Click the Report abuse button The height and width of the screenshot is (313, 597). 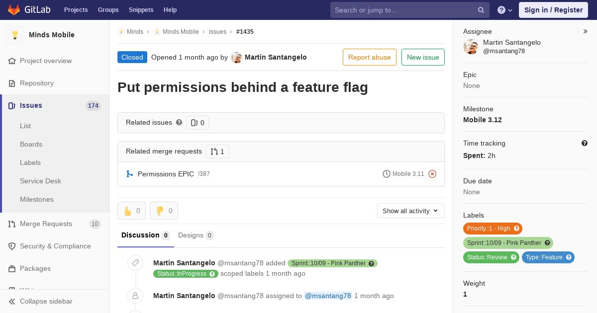coord(370,57)
